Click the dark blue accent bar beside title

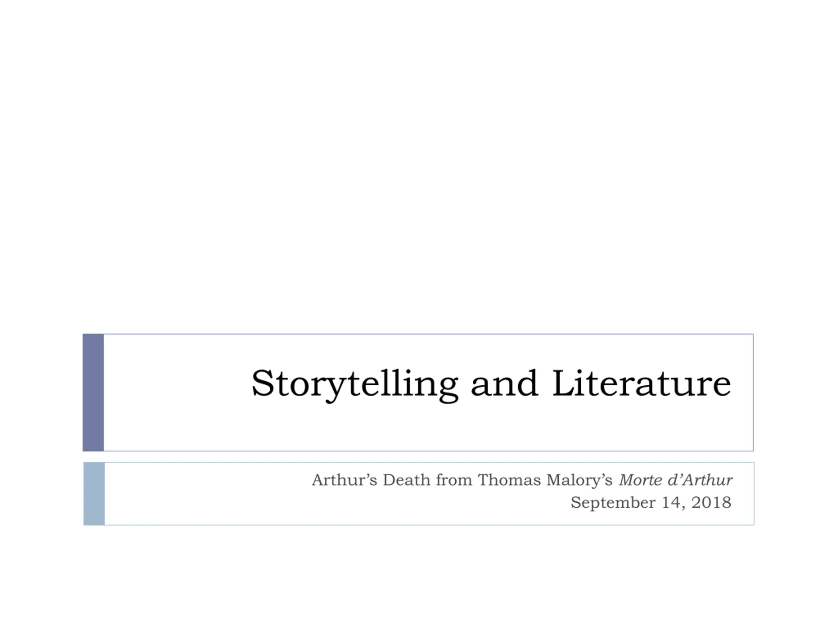93,392
